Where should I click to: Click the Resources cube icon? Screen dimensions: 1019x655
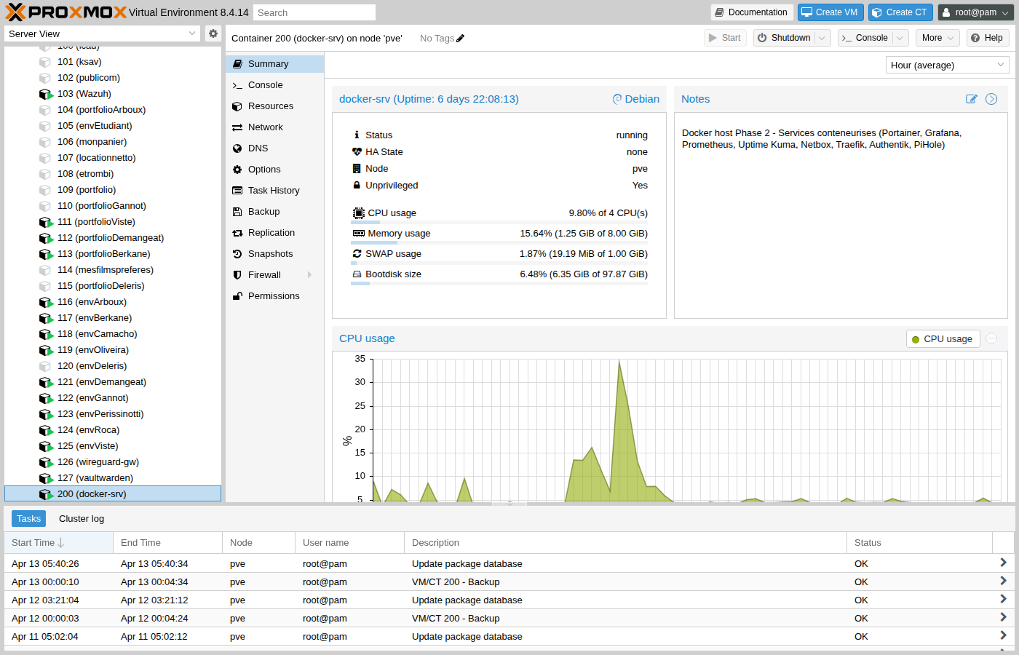point(237,106)
